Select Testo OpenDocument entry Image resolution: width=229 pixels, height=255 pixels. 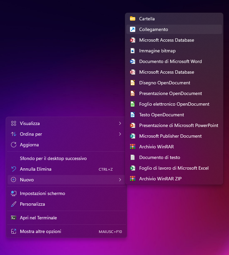coord(162,115)
